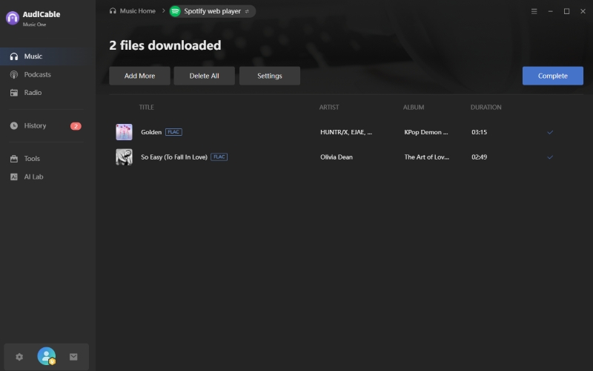Click the album The Art of Lov...
Screen dimensions: 593x371
point(427,157)
